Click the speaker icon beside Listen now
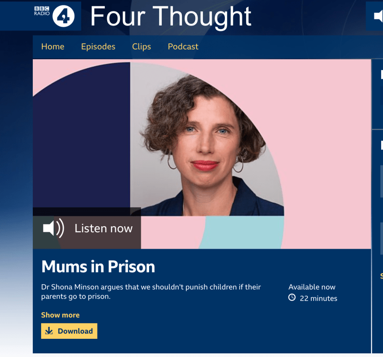This screenshot has width=383, height=357. (53, 228)
